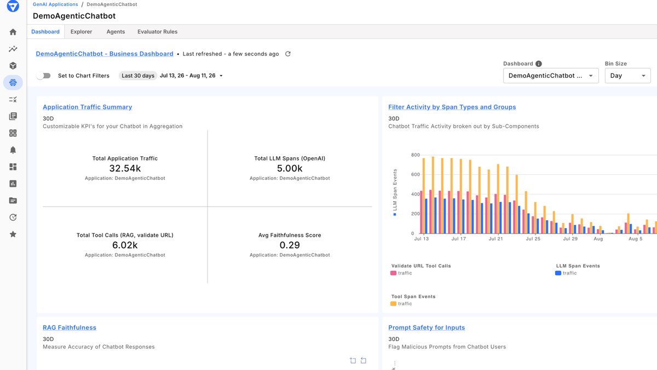
Task: Click the info icon beside Dashboard label
Action: click(539, 64)
